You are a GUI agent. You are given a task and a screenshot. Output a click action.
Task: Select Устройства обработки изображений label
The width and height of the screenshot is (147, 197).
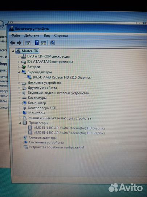(57, 147)
